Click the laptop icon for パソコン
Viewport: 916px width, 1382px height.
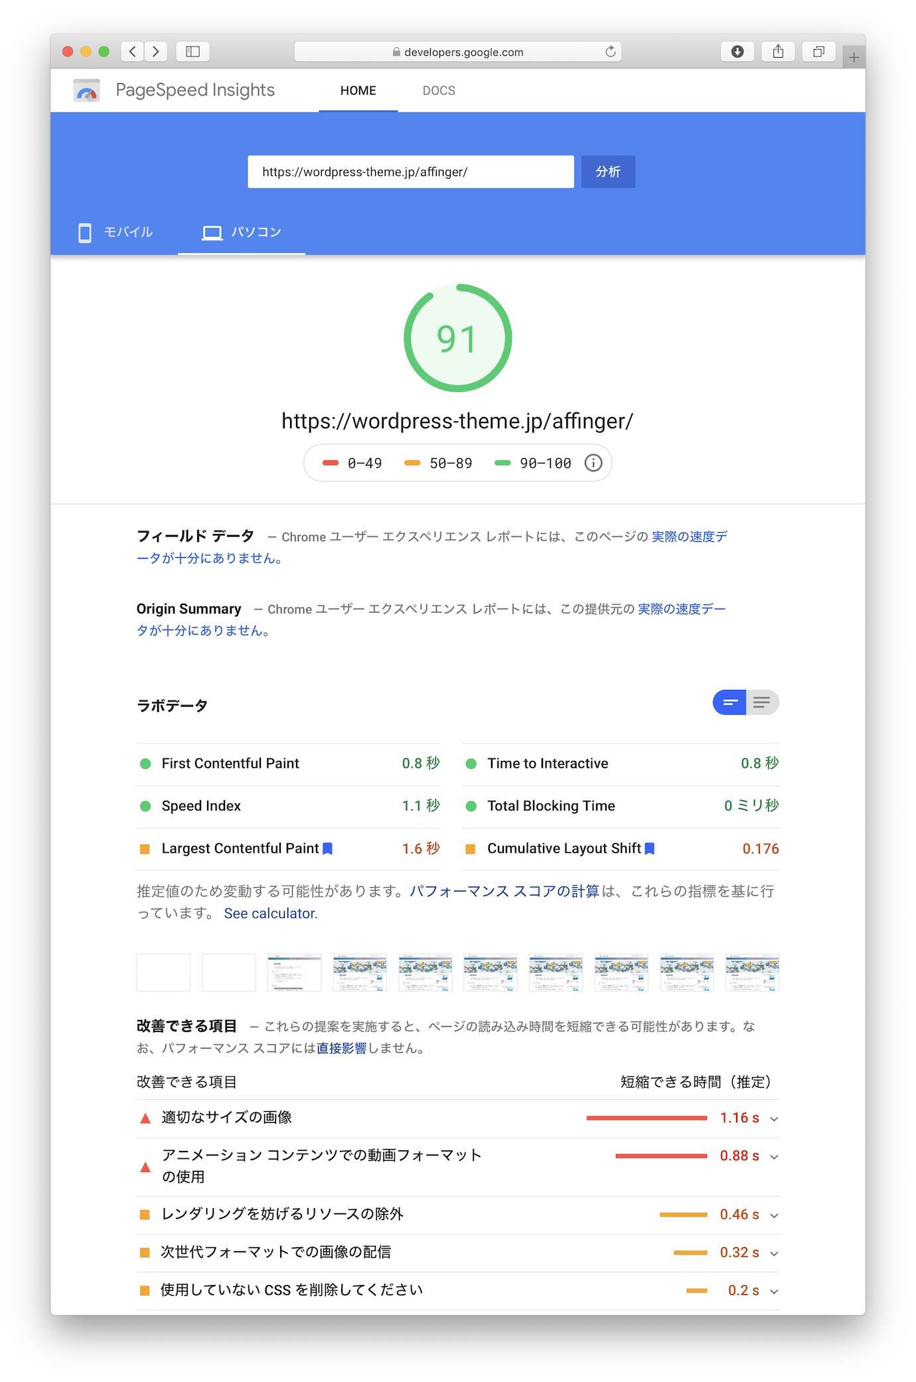212,233
